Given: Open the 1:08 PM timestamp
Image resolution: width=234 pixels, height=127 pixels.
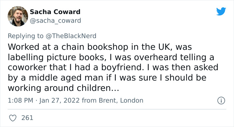Looking at the screenshot, I should pos(20,100).
